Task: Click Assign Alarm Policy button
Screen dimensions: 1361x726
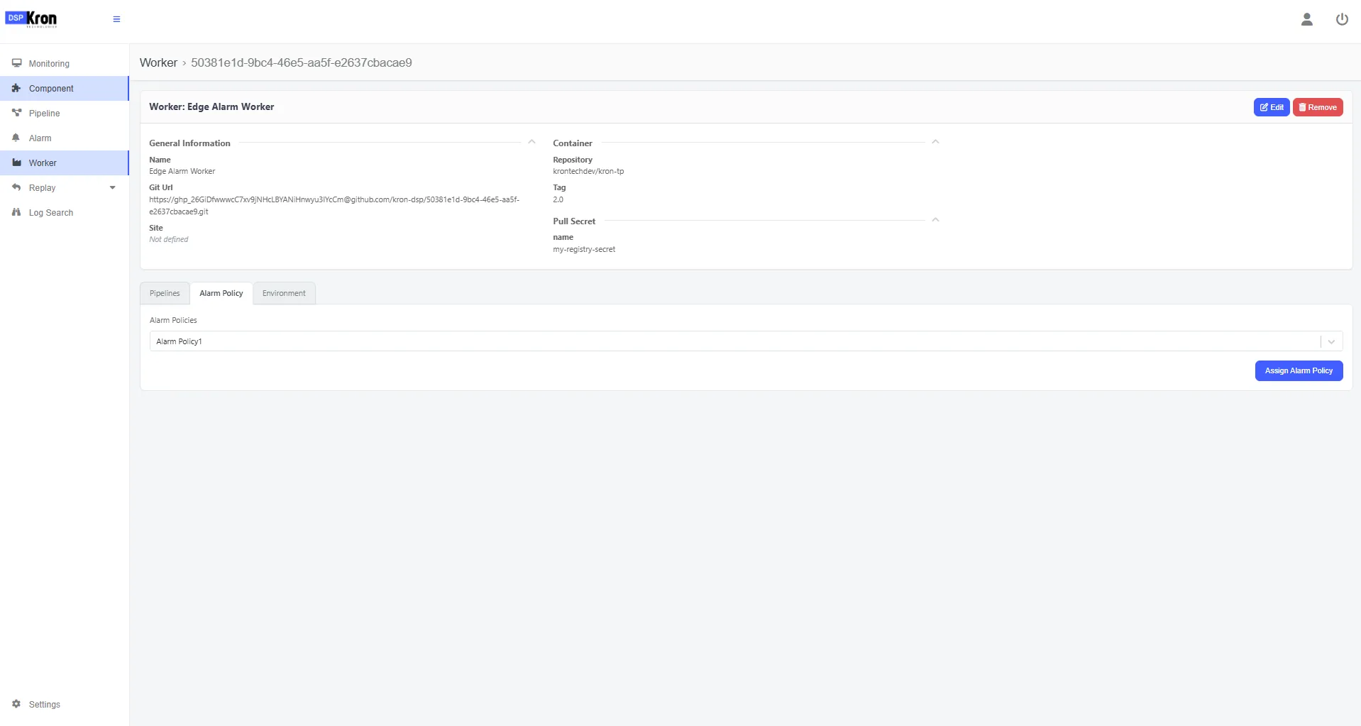Action: pyautogui.click(x=1299, y=370)
